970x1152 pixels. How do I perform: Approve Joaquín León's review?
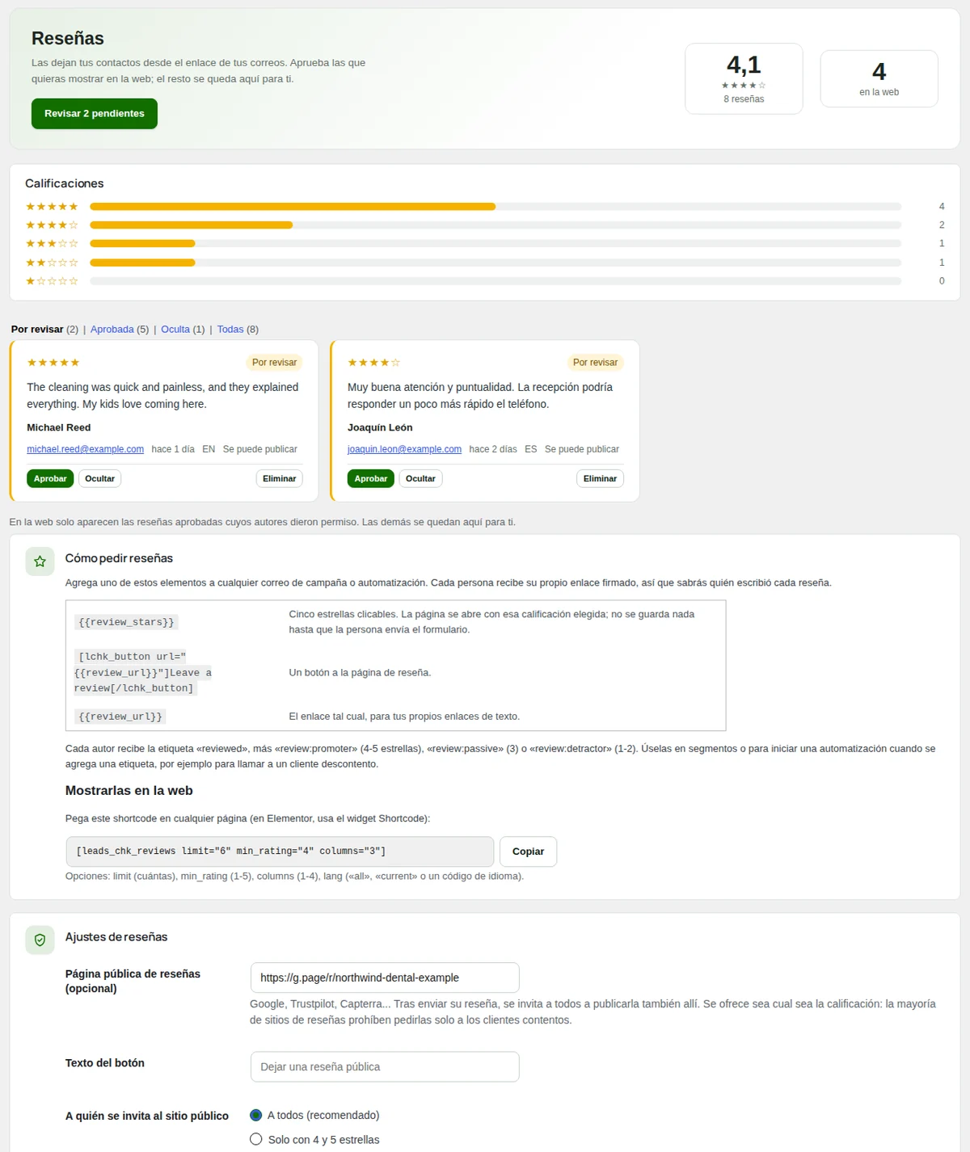371,479
